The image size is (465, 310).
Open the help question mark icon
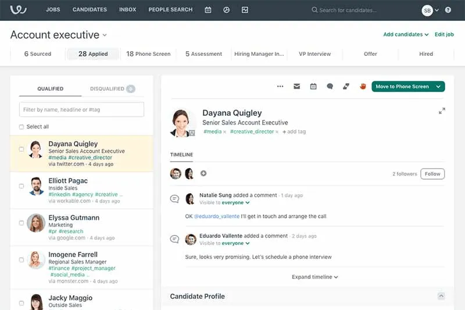click(x=448, y=10)
